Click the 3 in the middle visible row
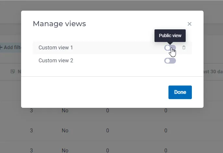Screen dimensions: 223x153 pos(31,130)
